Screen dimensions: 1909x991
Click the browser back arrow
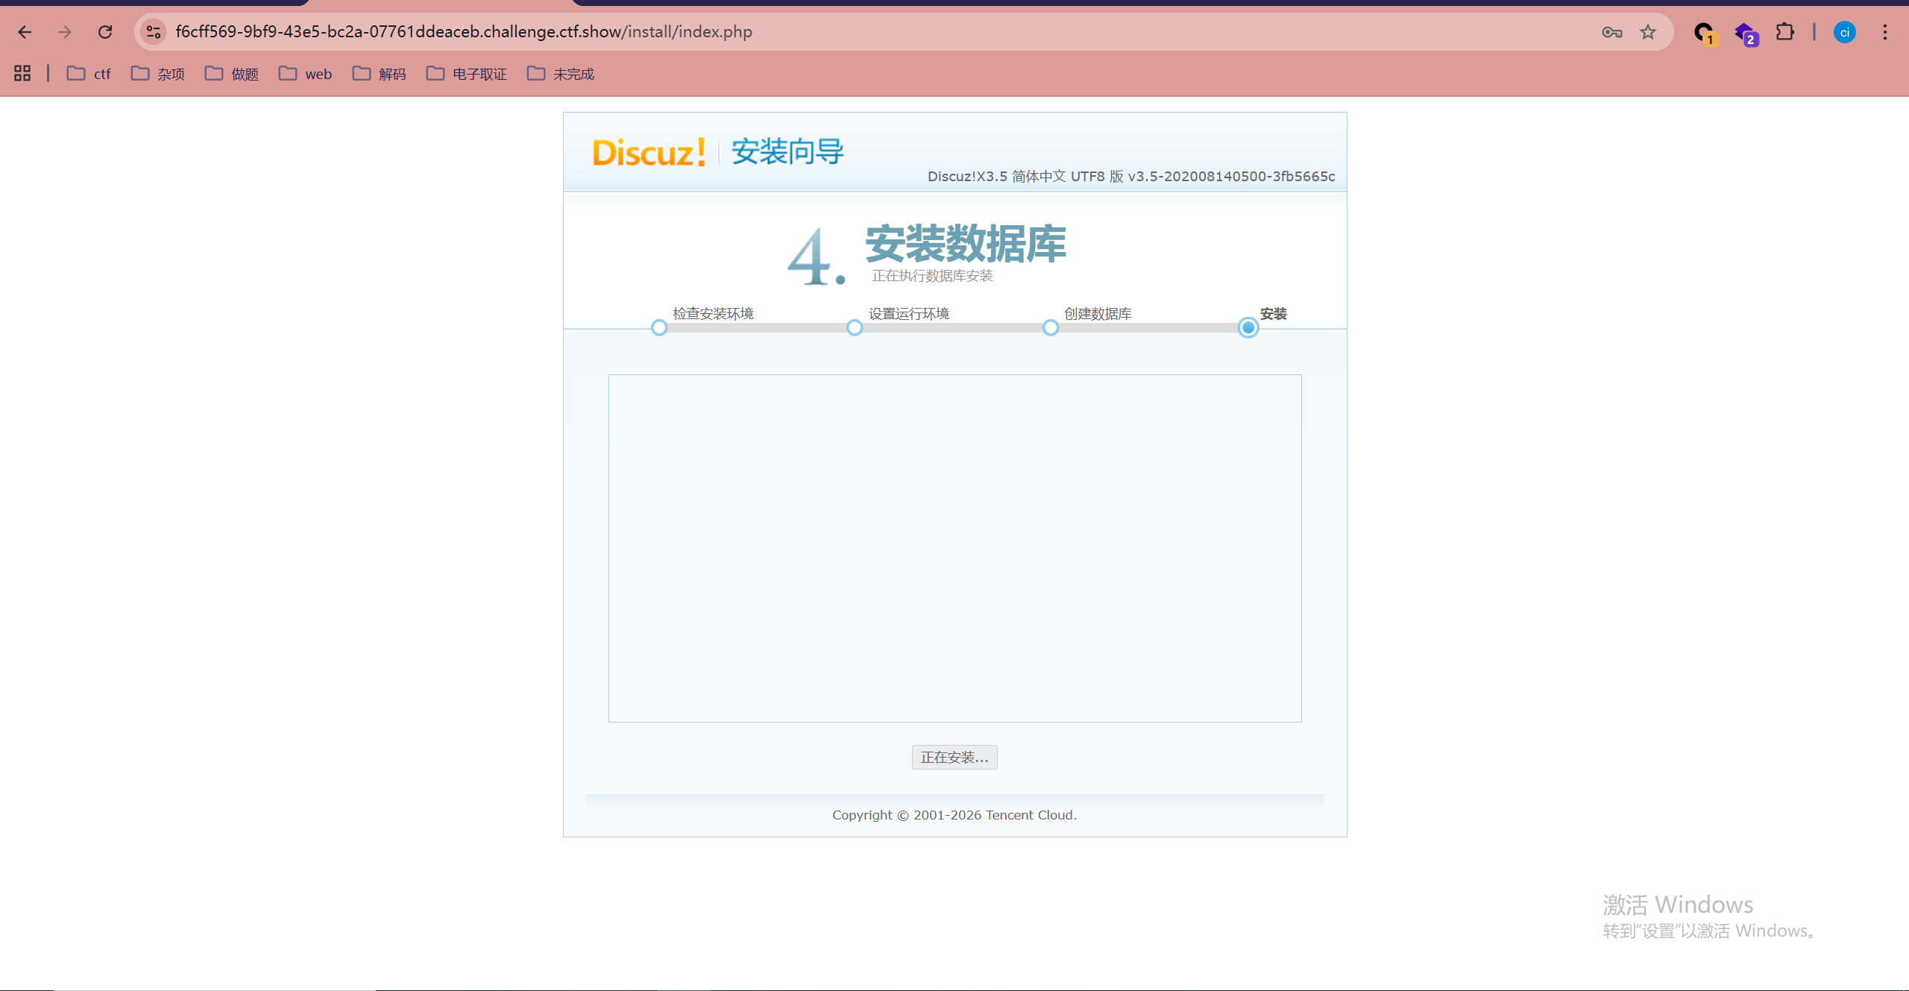click(25, 32)
